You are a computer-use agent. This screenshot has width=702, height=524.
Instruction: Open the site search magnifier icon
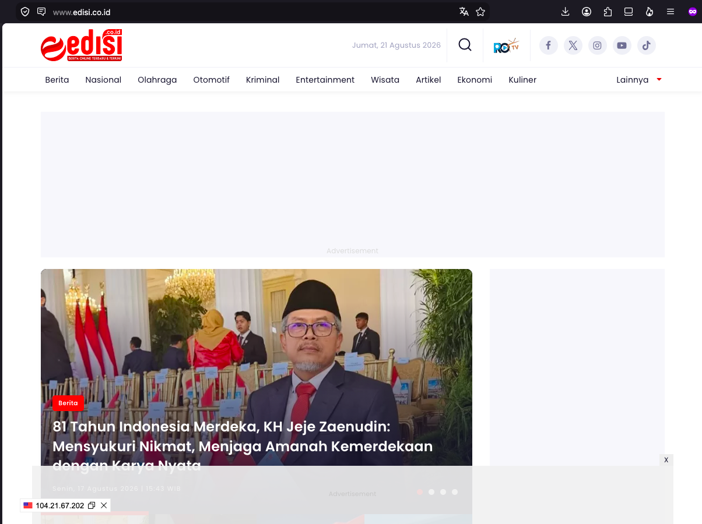465,45
